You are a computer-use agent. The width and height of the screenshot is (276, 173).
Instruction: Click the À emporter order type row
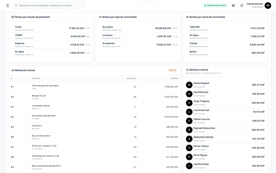click(x=138, y=45)
